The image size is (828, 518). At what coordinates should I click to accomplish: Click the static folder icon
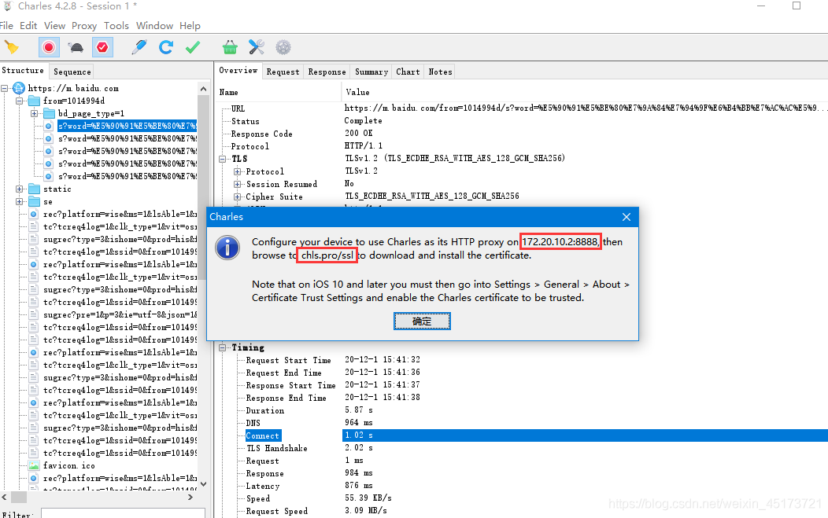(35, 189)
